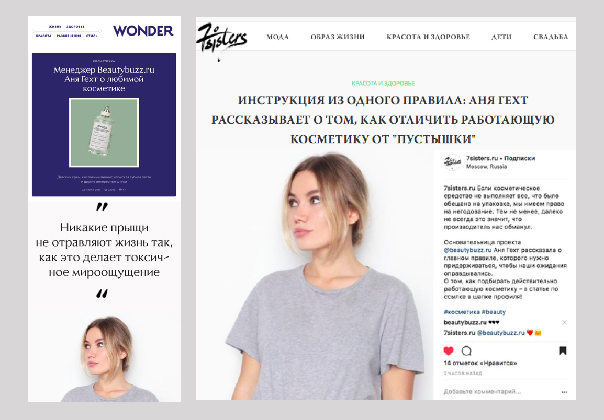Open the three-dot options in comment bar
This screenshot has width=604, height=420.
coord(564,392)
